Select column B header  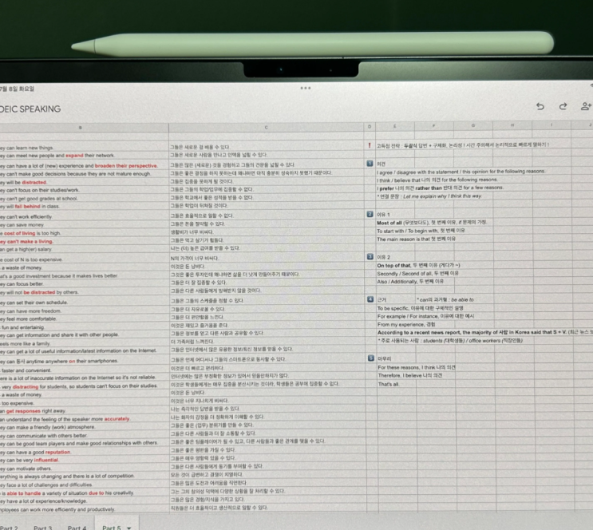[x=80, y=128]
